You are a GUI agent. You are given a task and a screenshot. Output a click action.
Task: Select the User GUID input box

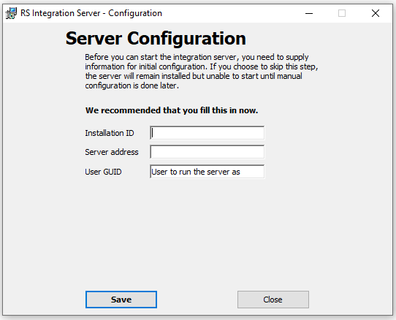[207, 172]
